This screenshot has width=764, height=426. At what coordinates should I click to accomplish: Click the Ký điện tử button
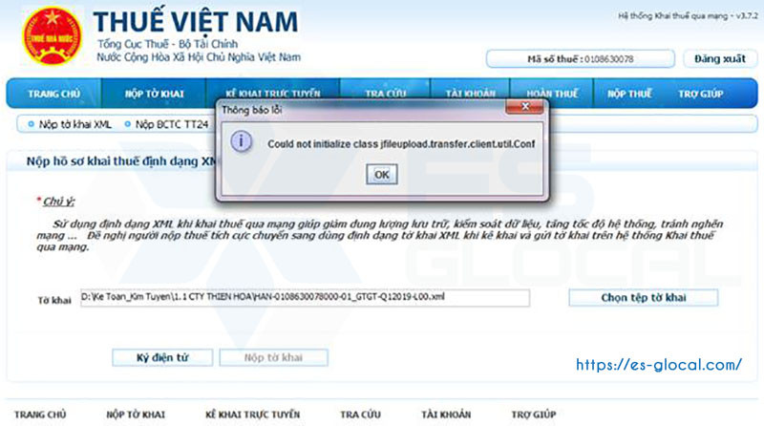pyautogui.click(x=162, y=358)
